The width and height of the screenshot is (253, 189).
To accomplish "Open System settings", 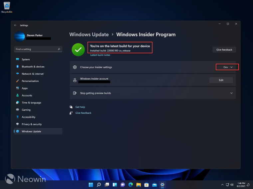I will pyautogui.click(x=38, y=59).
